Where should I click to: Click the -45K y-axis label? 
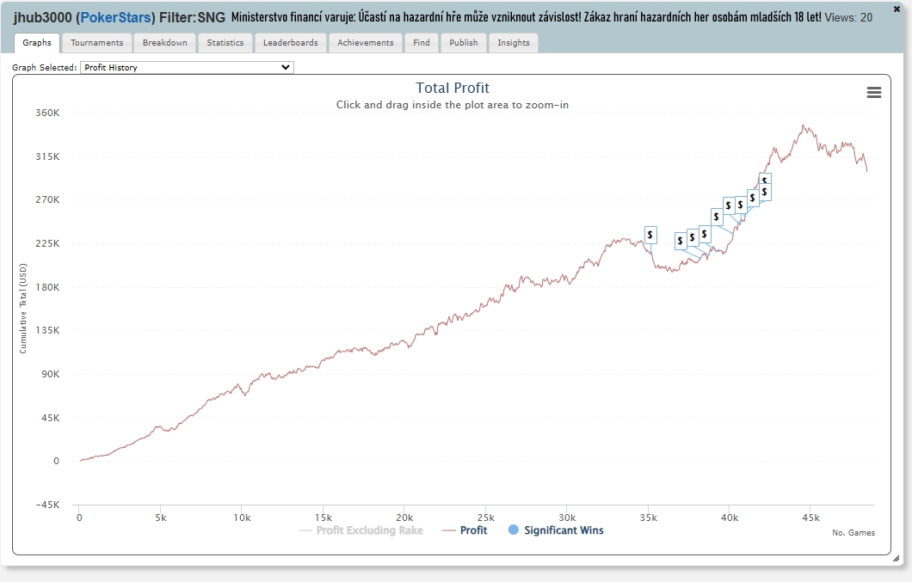[47, 505]
